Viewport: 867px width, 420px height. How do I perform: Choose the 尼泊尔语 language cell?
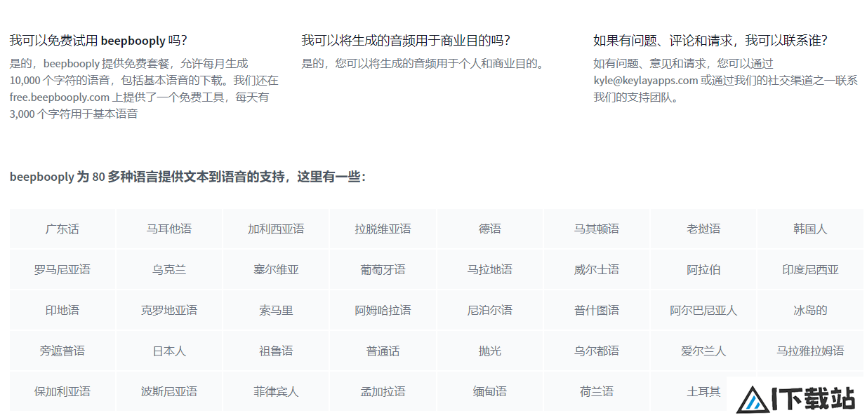(490, 310)
